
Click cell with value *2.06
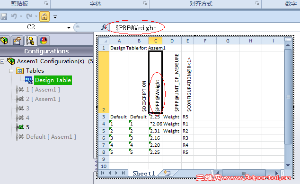pyautogui.click(x=155, y=124)
